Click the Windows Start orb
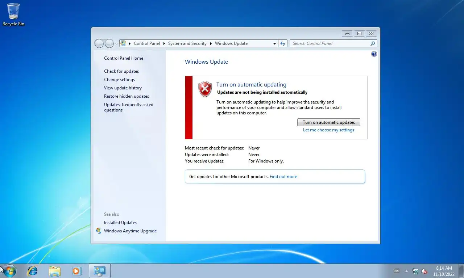Image resolution: width=464 pixels, height=278 pixels. [x=9, y=271]
